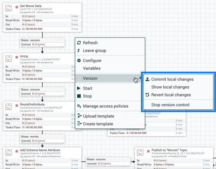Select the Get Movie Data processor title

point(31,6)
